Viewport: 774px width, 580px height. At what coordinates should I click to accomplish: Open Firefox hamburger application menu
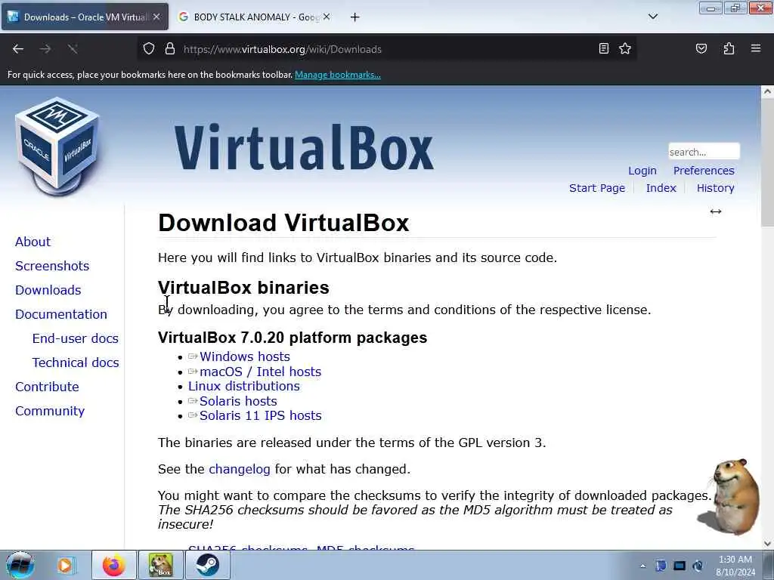click(755, 48)
